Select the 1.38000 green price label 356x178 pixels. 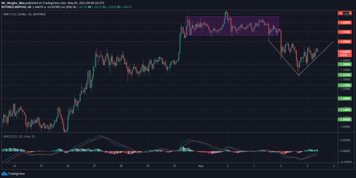click(x=344, y=64)
